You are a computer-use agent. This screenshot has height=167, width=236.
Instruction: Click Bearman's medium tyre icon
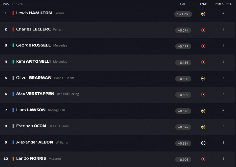(203, 78)
